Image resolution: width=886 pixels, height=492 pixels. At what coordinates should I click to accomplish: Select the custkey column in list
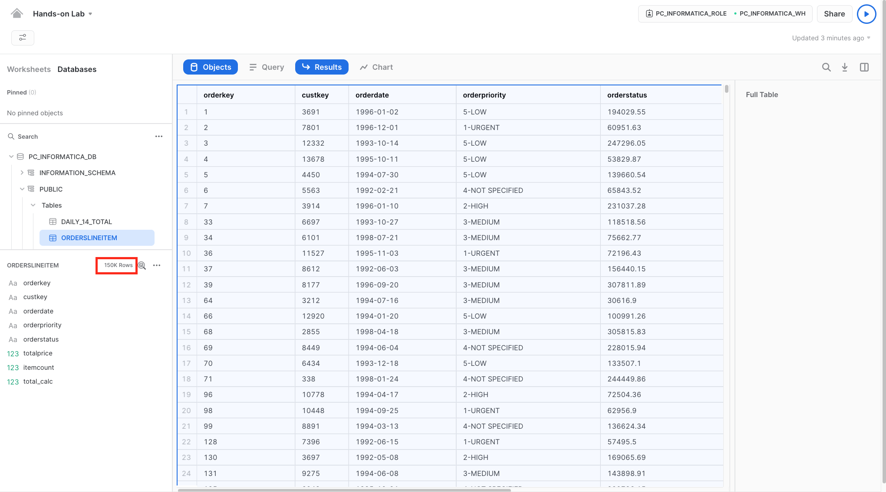[35, 297]
